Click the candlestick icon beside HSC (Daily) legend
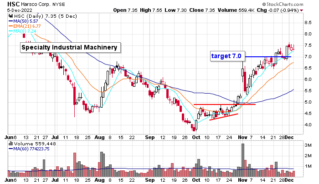Viewport: 319px width, 184px height. [x=11, y=16]
